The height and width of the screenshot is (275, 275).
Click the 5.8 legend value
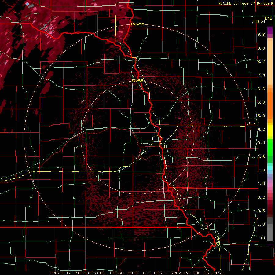(x=261, y=102)
